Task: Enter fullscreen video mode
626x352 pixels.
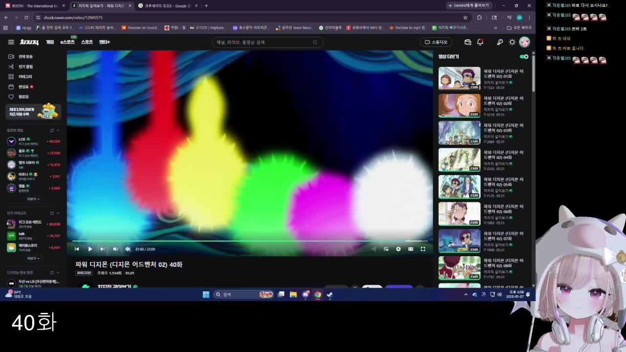Action: pos(423,249)
